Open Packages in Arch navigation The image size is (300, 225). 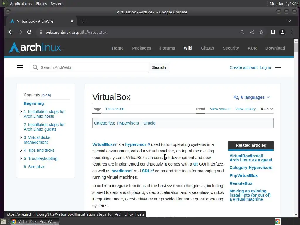(142, 48)
